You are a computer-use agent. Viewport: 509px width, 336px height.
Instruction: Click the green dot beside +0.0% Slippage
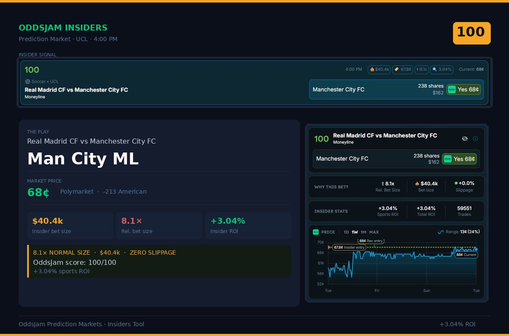pos(456,183)
